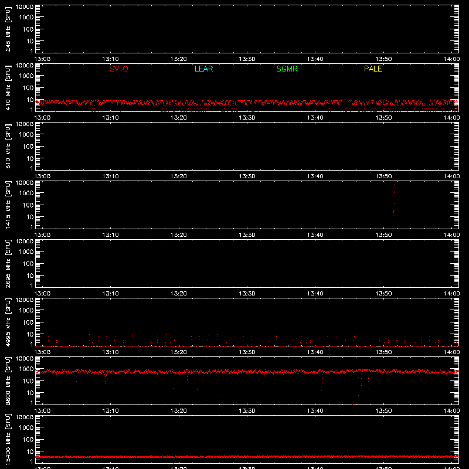Click the 1000 y-axis label of 610 MHz panel
This screenshot has height=469, width=469.
click(x=26, y=134)
